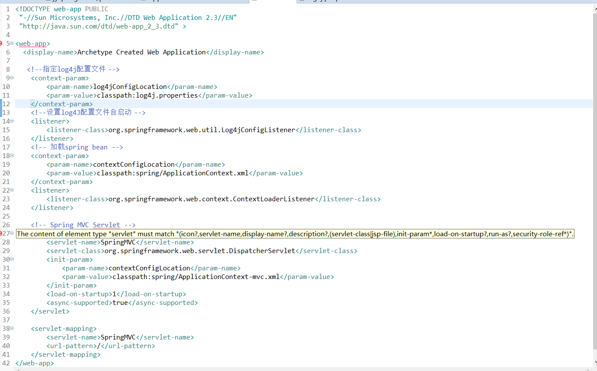Click the error marker on line 5
The height and width of the screenshot is (371, 597).
pyautogui.click(x=1, y=43)
